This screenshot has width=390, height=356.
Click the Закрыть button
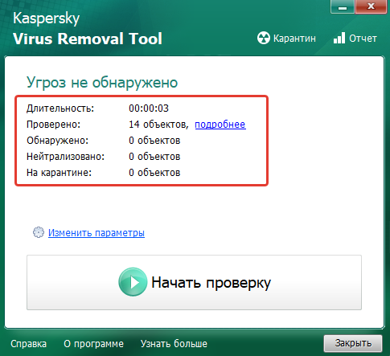[353, 343]
